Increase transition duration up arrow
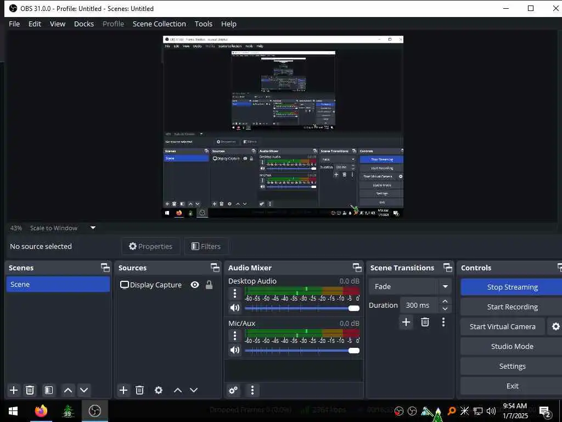Screen dimensions: 562x422 coord(445,301)
